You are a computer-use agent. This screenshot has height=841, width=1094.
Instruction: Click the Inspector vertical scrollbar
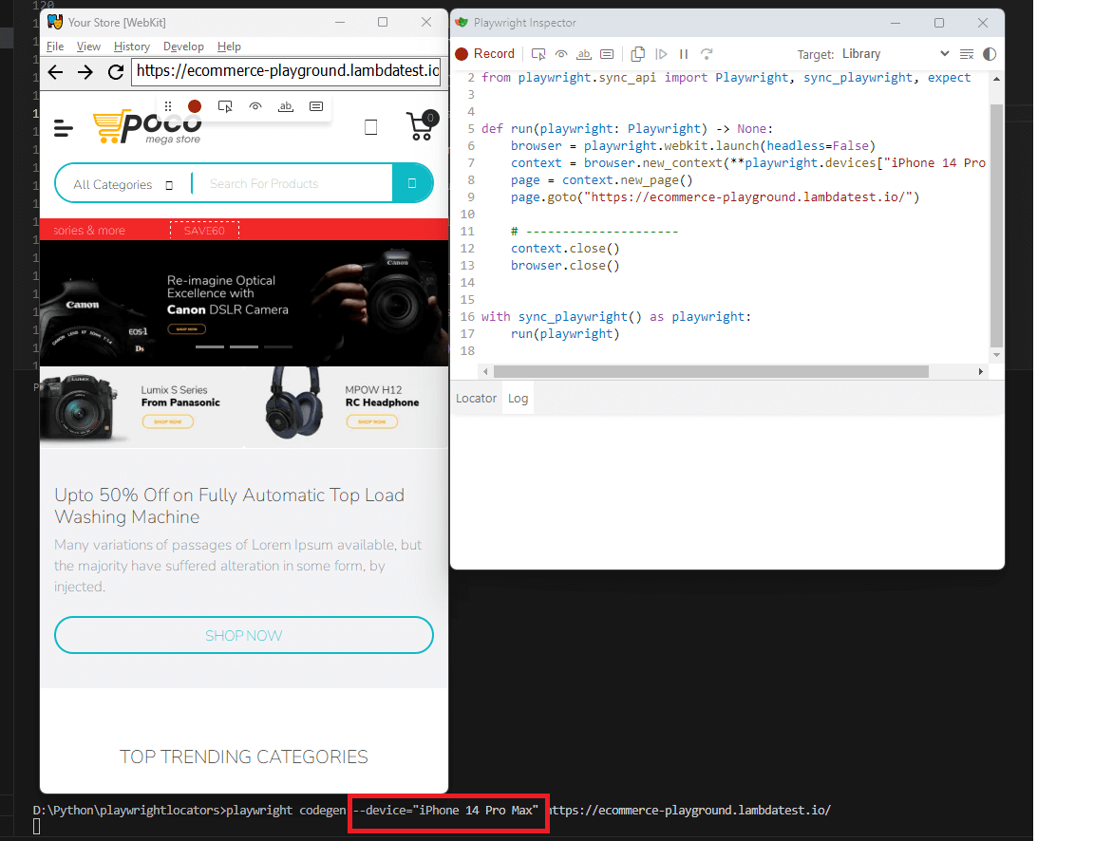996,225
